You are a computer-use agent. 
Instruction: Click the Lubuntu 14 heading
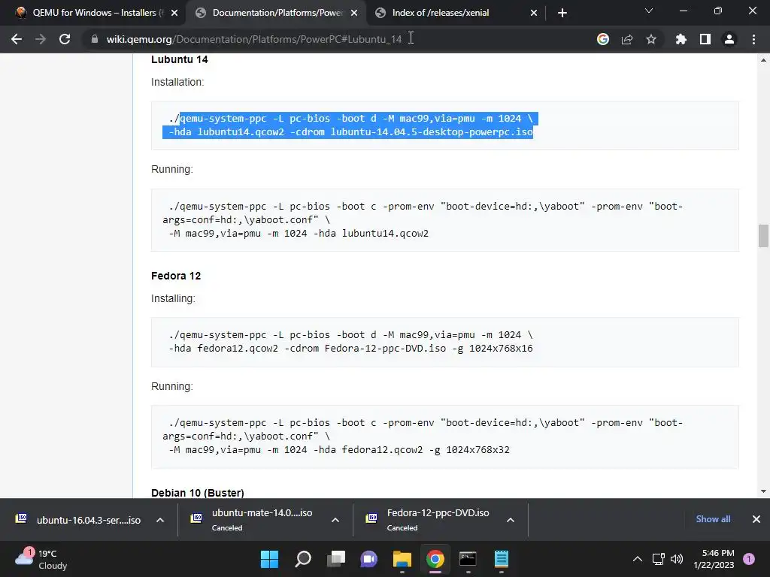(180, 59)
